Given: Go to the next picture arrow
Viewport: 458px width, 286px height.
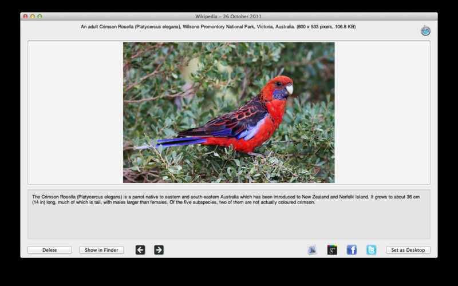Looking at the screenshot, I should [159, 250].
